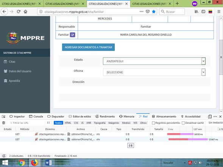Filter requests by Imágenes

(114, 123)
